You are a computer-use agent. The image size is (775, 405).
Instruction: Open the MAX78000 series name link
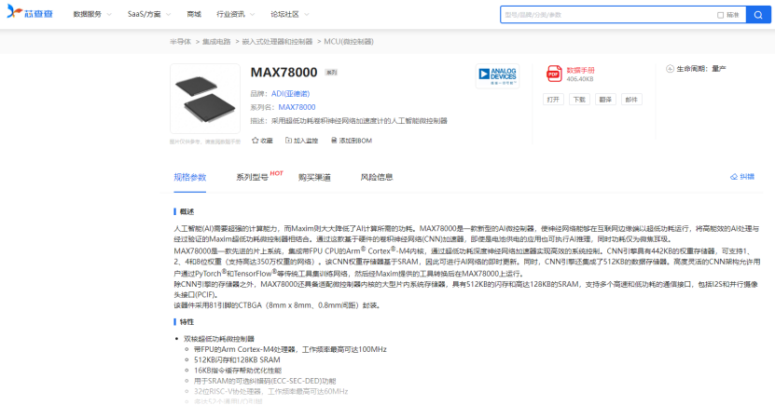pos(297,107)
